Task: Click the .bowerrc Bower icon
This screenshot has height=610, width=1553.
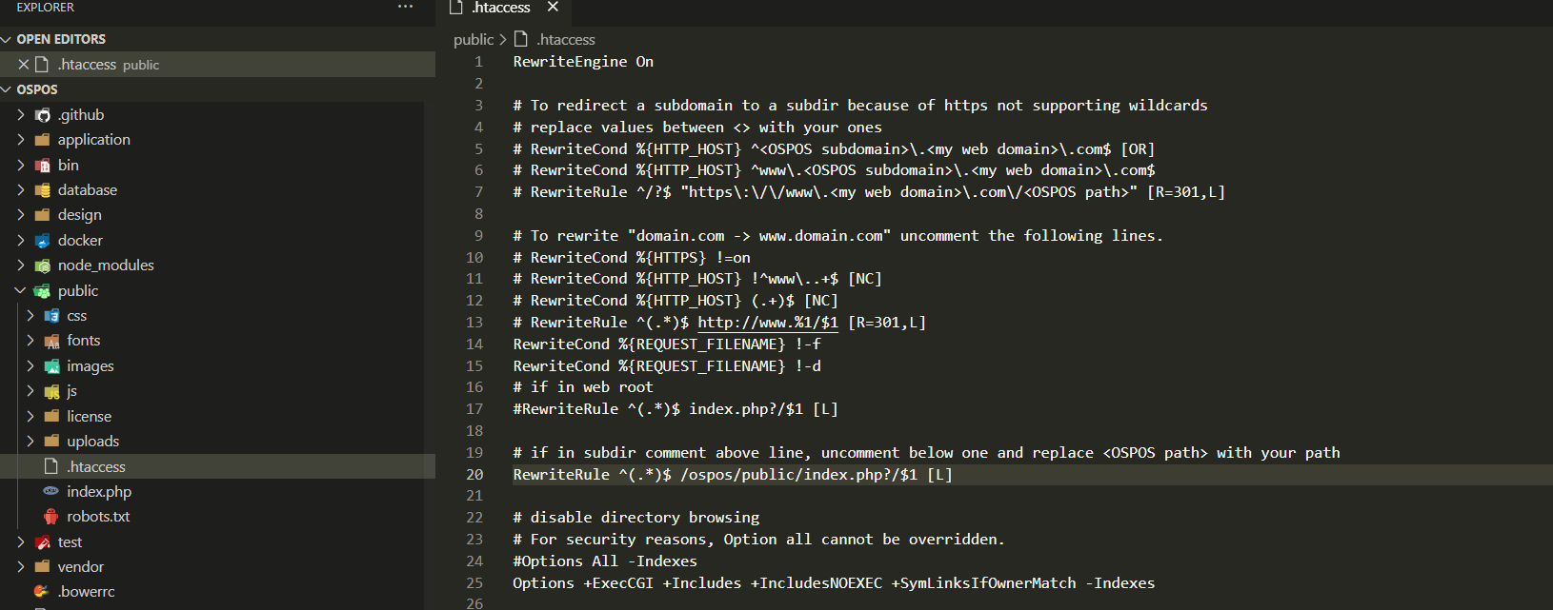Action: click(40, 590)
